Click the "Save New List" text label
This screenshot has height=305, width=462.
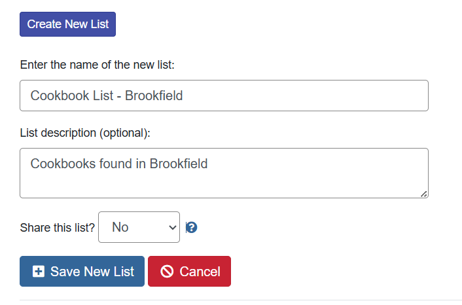click(92, 272)
